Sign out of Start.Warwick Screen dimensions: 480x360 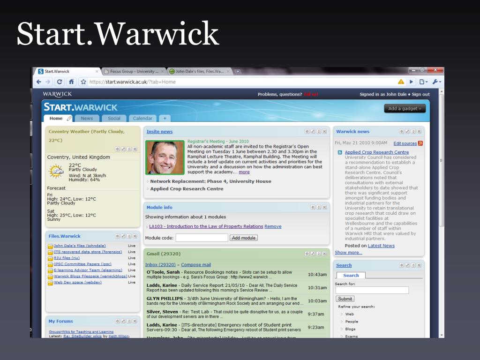pos(420,94)
